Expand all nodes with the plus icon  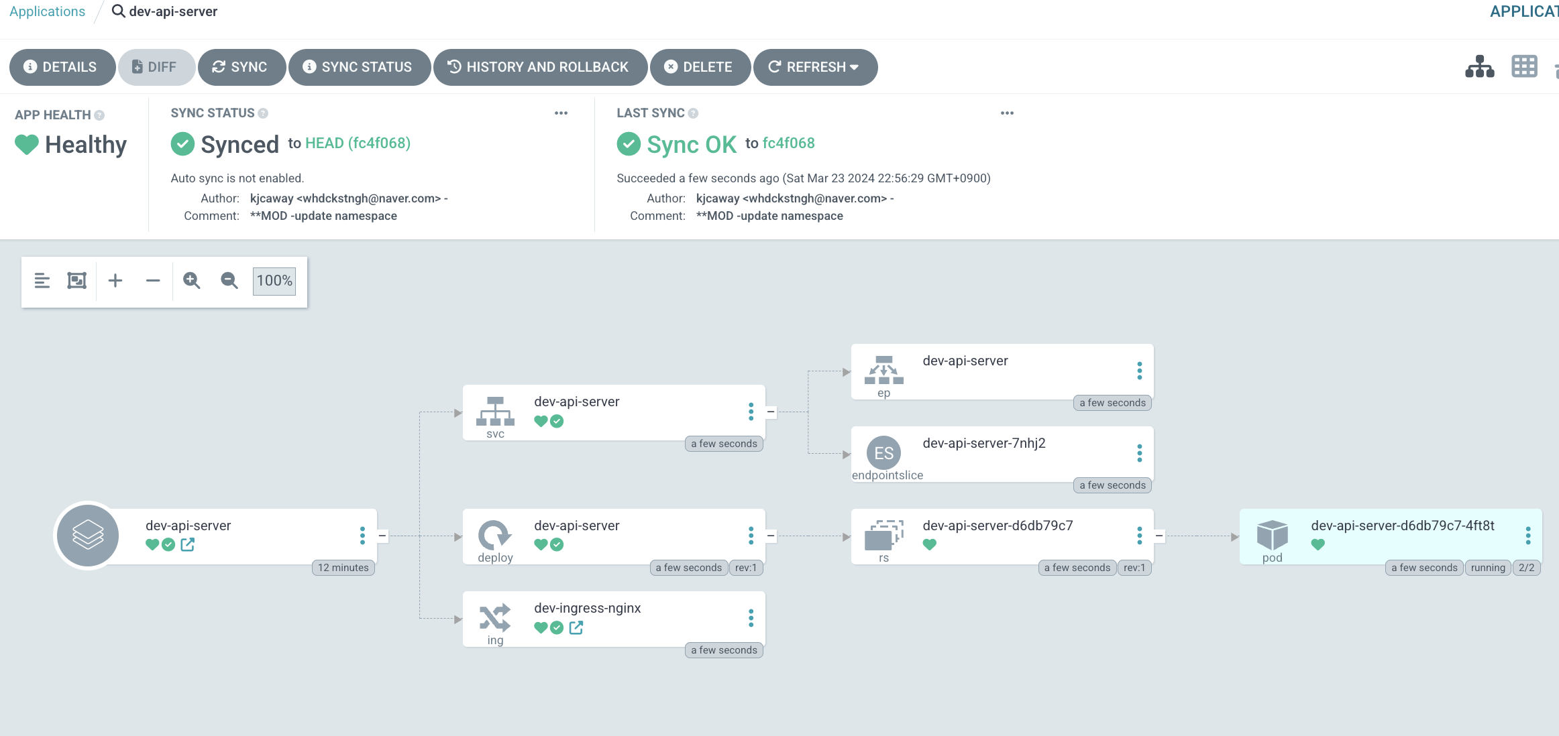click(x=115, y=281)
